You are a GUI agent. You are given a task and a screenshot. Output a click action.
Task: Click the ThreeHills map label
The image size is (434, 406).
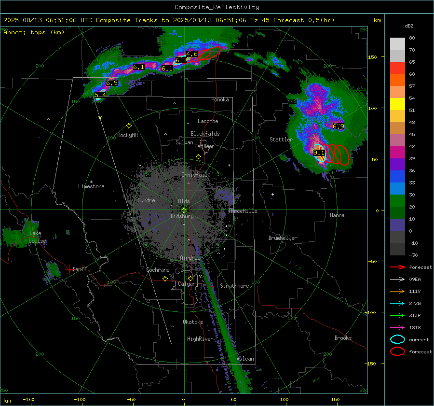coord(243,211)
